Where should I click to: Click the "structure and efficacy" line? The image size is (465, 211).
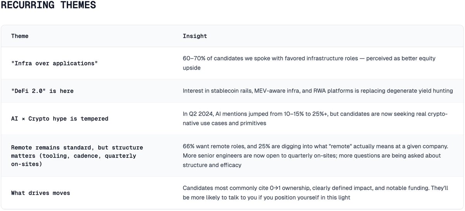pyautogui.click(x=212, y=165)
